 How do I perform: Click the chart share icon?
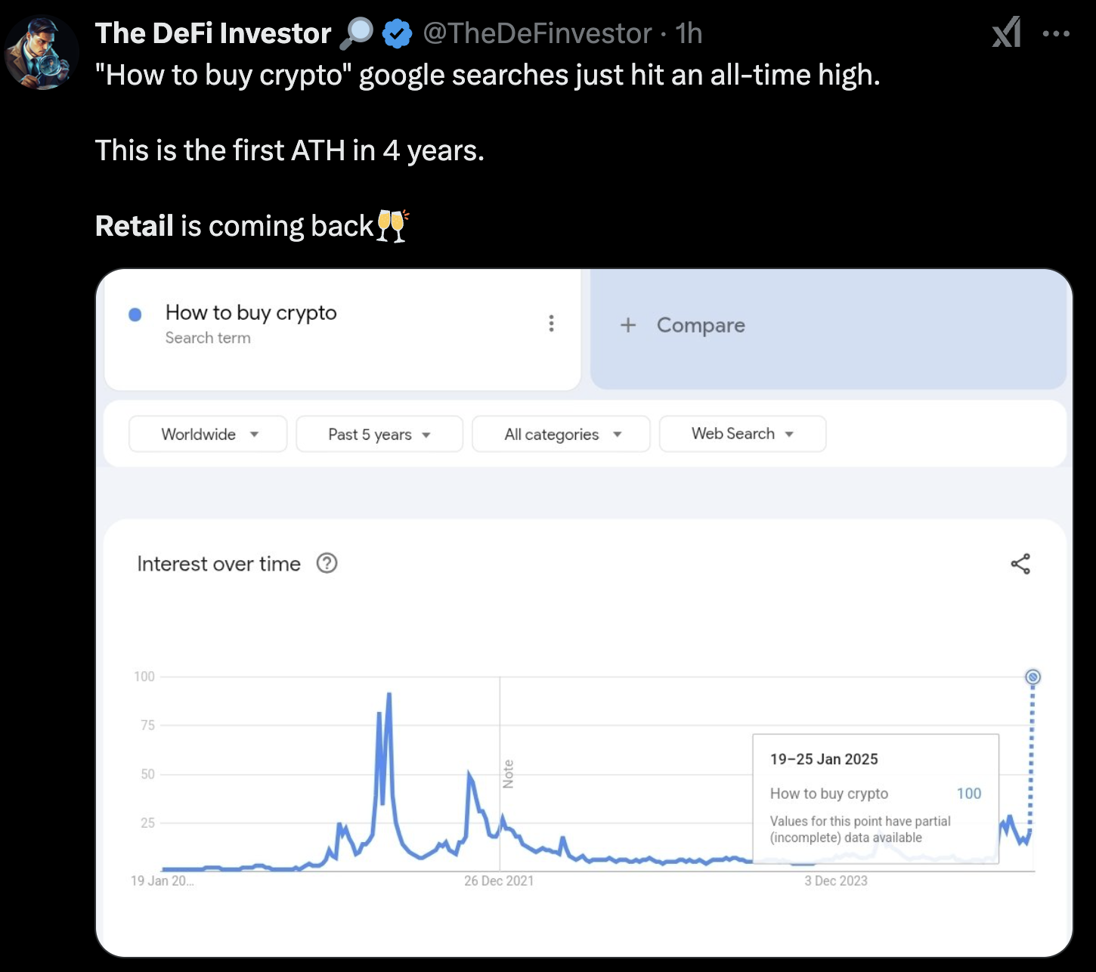click(1020, 564)
